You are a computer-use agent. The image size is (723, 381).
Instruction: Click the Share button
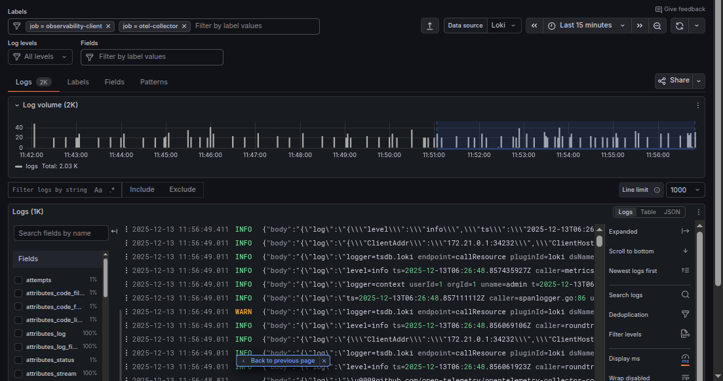(674, 81)
